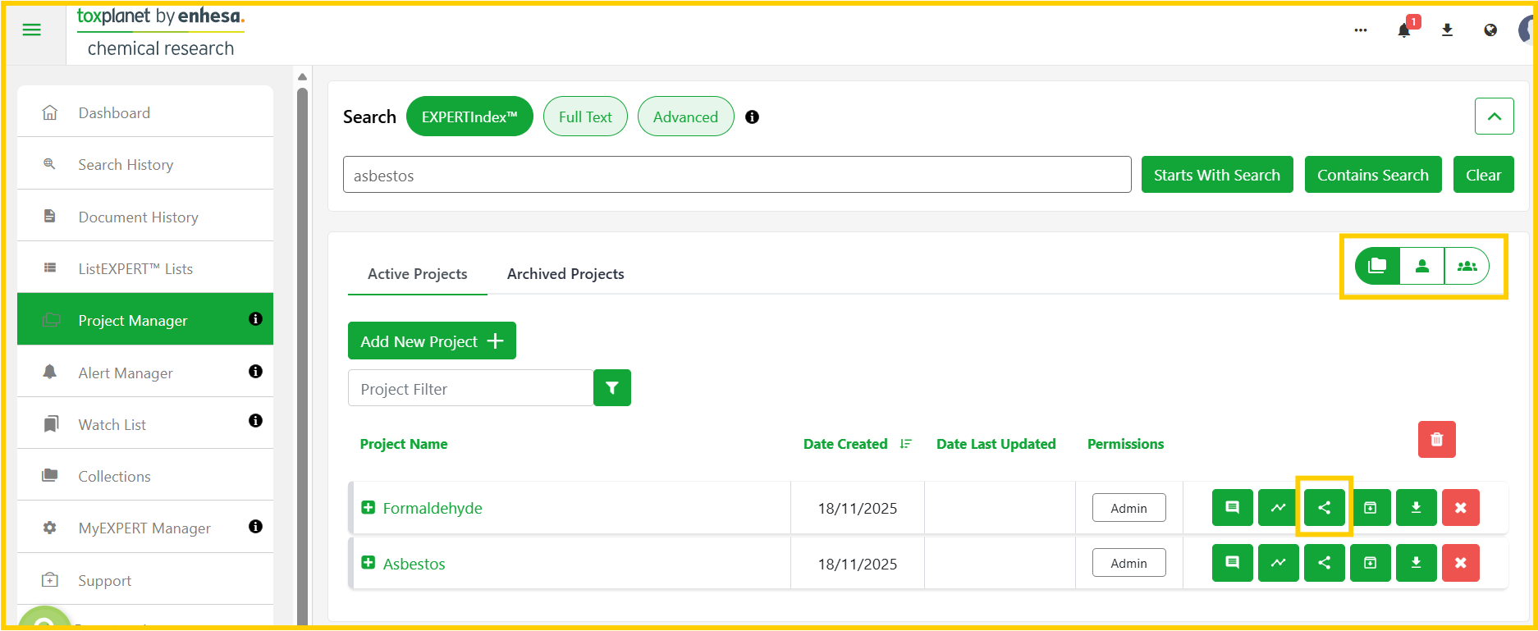The width and height of the screenshot is (1538, 631).
Task: Click the share icon for Formaldehyde project
Action: click(1324, 508)
